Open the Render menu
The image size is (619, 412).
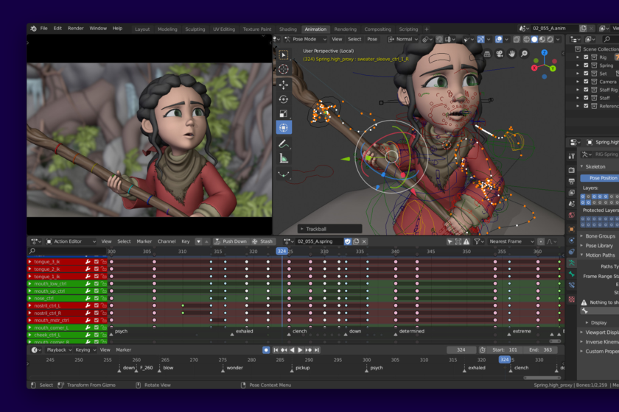point(76,29)
